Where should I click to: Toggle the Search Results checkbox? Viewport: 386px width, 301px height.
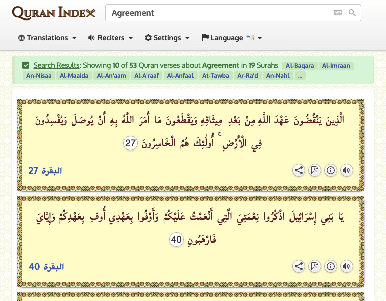pos(26,65)
